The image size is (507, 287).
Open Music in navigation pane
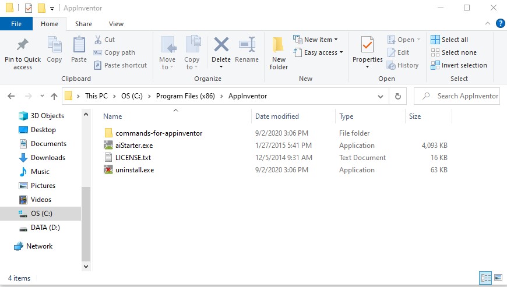pos(40,171)
